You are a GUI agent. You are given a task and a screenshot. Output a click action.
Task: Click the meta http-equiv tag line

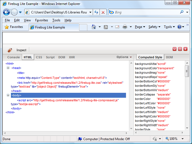click(x=62, y=78)
